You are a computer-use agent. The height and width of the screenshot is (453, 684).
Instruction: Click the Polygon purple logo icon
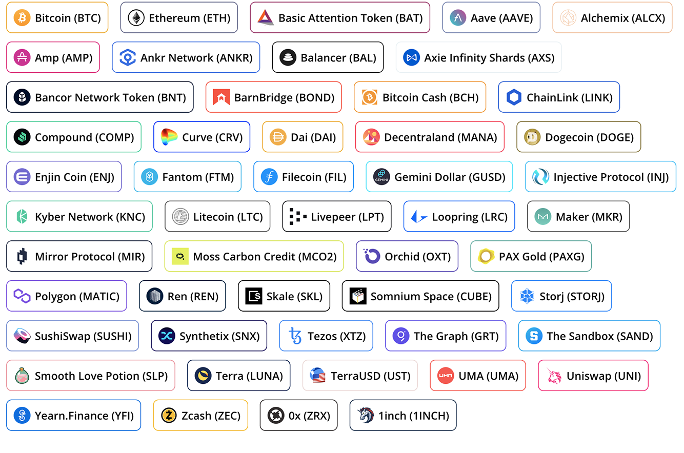point(22,296)
